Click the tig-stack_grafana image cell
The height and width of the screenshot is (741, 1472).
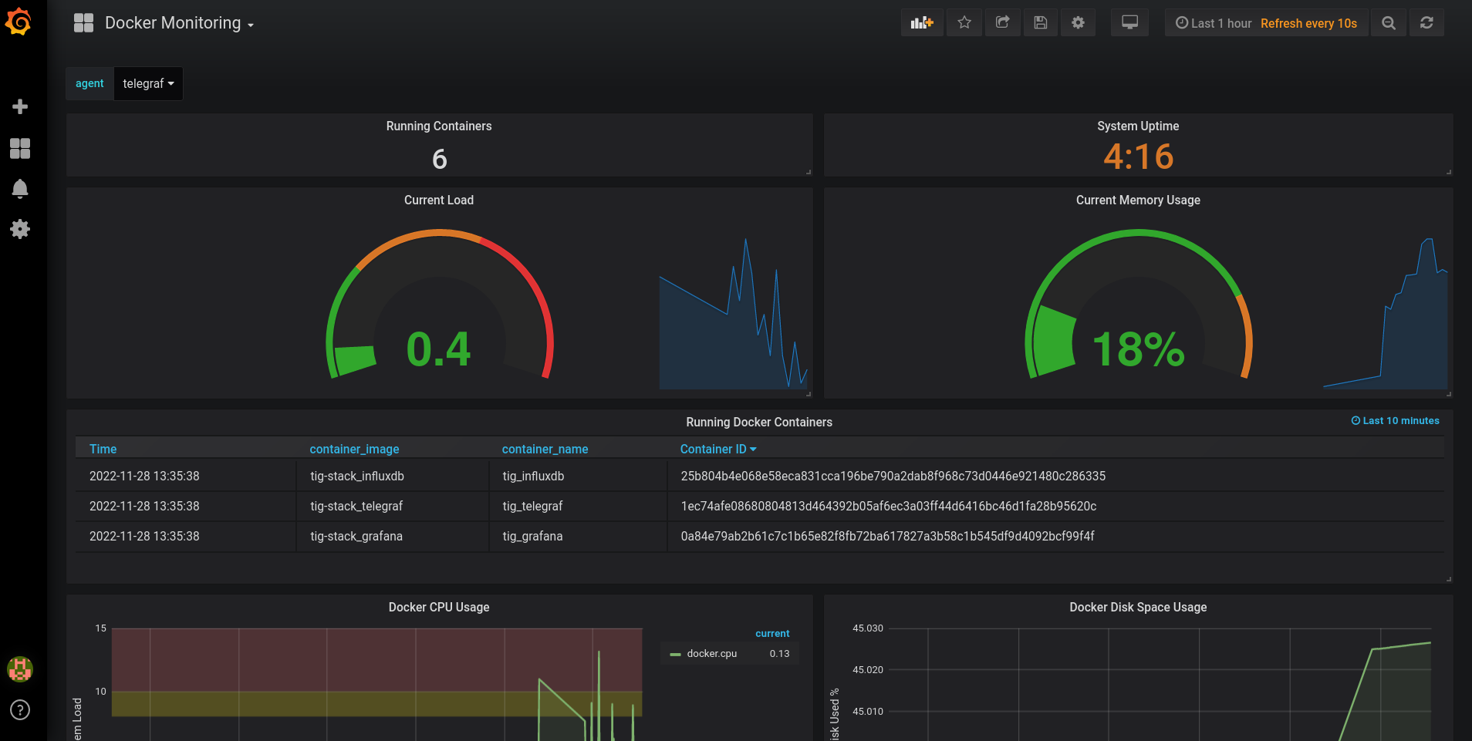[356, 536]
